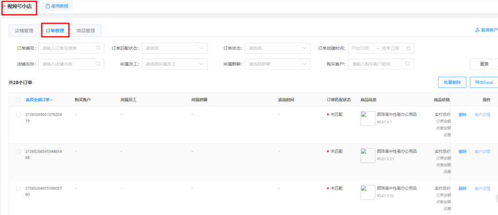
Task: Click the 邀请客户 link
Action: coord(489,30)
